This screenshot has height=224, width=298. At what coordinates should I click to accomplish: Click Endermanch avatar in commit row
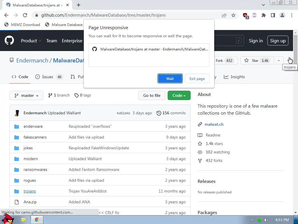pos(17,113)
